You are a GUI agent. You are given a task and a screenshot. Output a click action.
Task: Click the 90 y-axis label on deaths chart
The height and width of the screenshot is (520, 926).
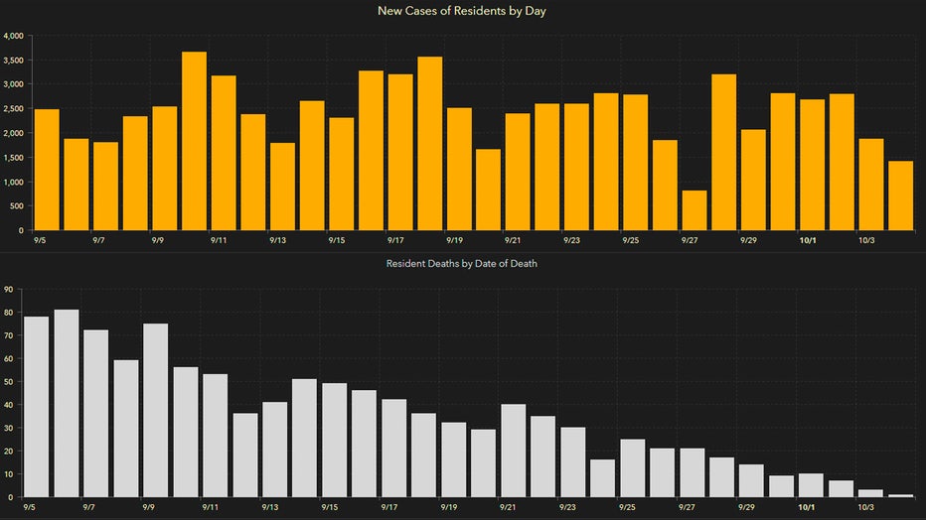coord(8,290)
